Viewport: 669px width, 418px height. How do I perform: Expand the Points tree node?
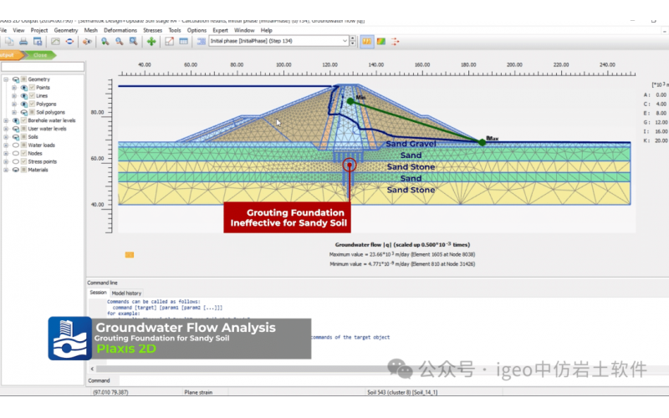(14, 88)
